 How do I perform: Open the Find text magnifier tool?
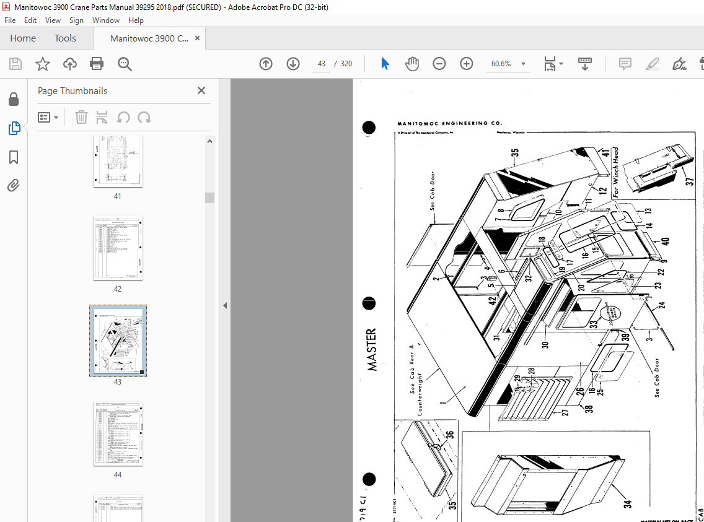point(125,64)
